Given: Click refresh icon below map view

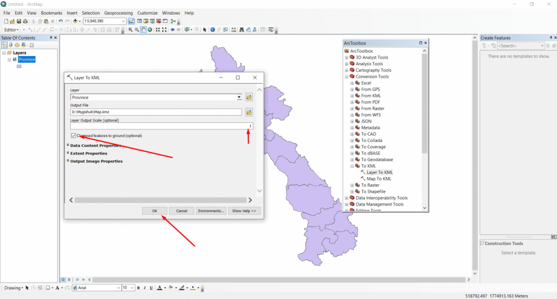Looking at the screenshot, I should pos(77,279).
